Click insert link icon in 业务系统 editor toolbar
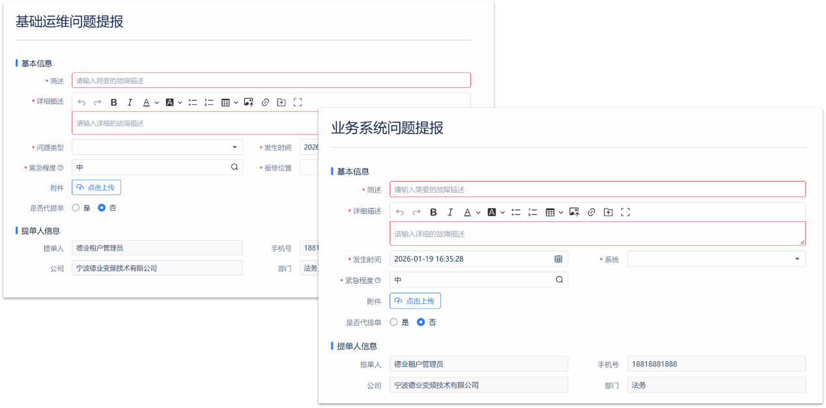This screenshot has width=826, height=408. tap(591, 212)
